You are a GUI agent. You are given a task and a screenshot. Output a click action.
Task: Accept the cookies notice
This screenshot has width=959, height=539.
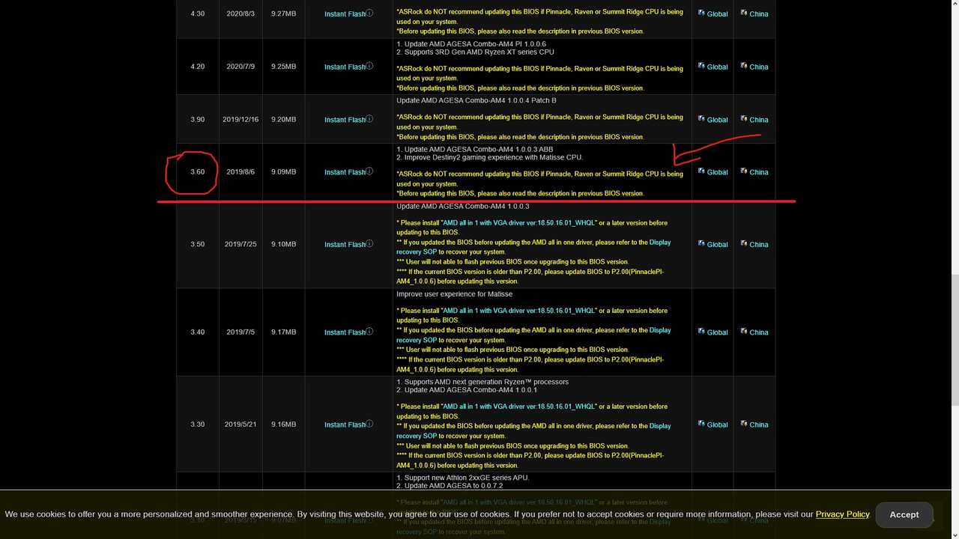coord(904,514)
